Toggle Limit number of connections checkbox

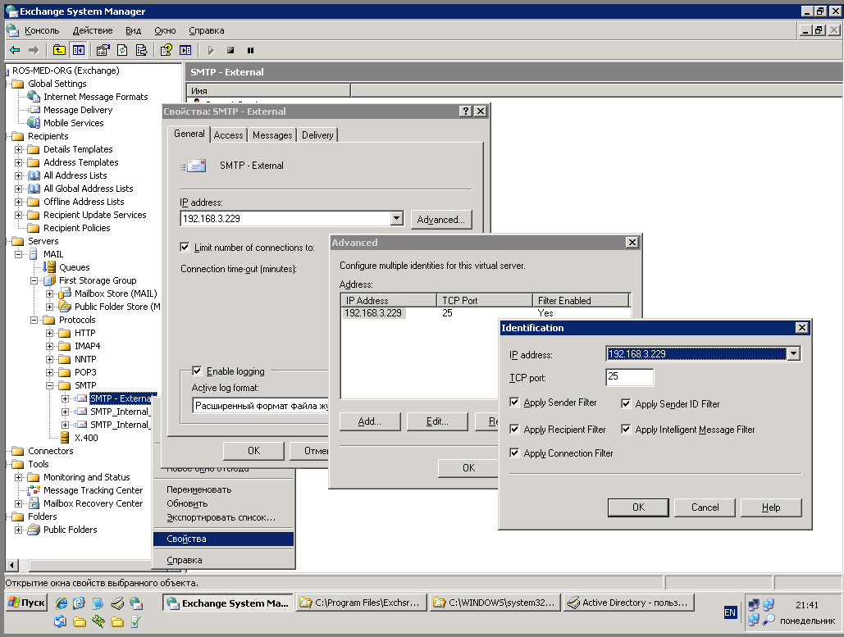(x=185, y=247)
